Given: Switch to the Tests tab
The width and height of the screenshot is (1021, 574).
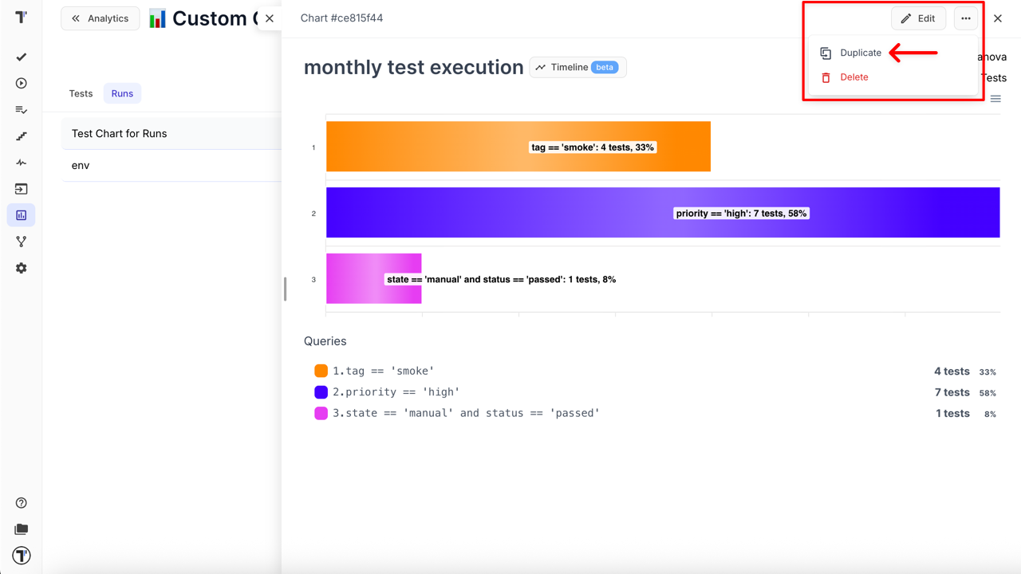Looking at the screenshot, I should tap(81, 93).
